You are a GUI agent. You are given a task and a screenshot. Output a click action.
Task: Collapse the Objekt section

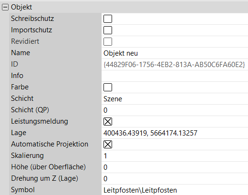pos(5,7)
